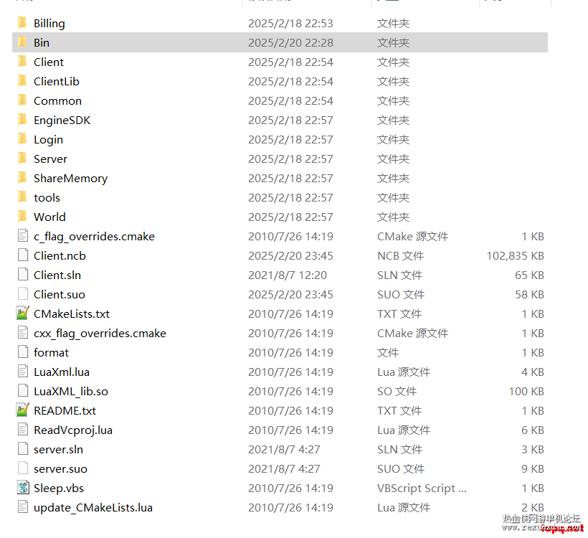Image resolution: width=588 pixels, height=538 pixels.
Task: Select the Client.suo file icon
Action: coord(23,294)
